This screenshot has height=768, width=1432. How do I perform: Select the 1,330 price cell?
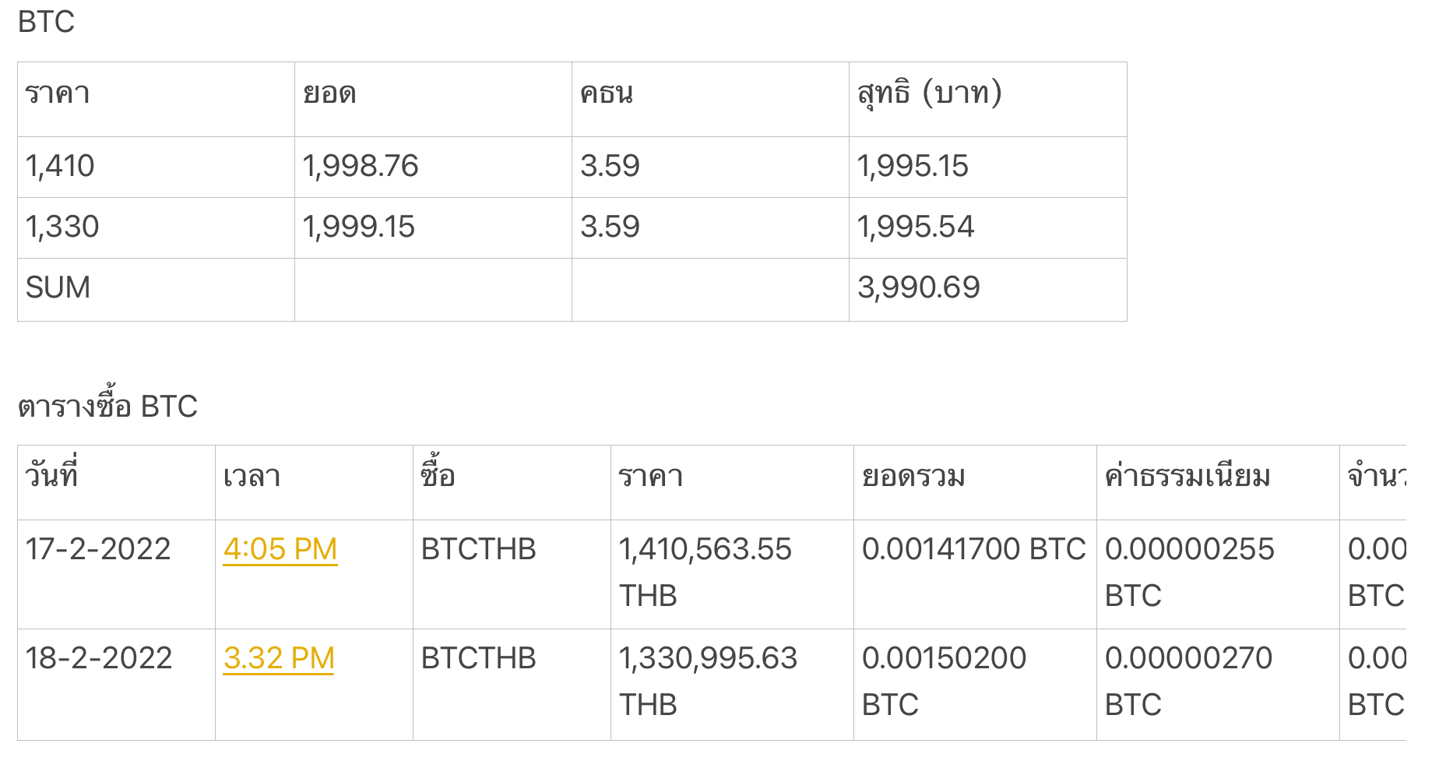click(156, 227)
